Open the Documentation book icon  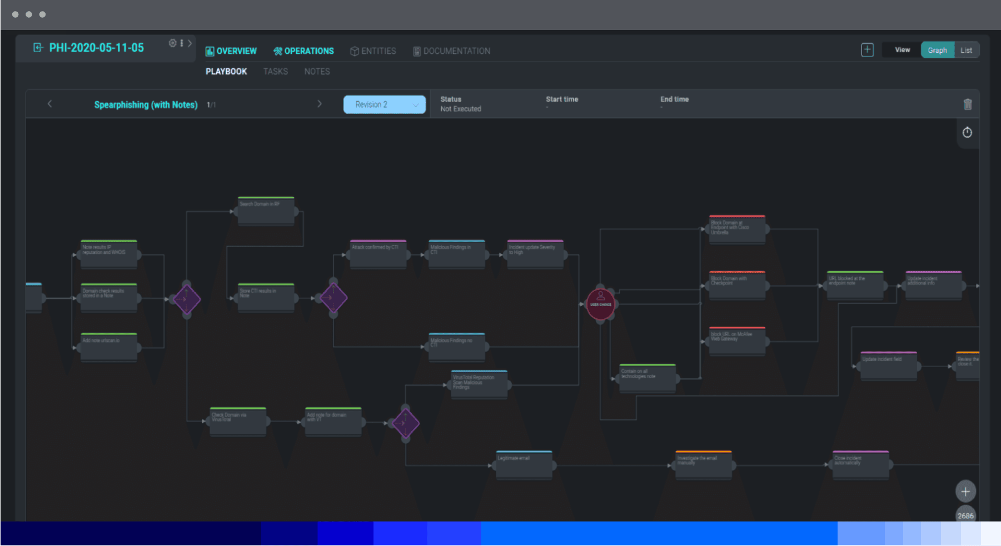[416, 51]
